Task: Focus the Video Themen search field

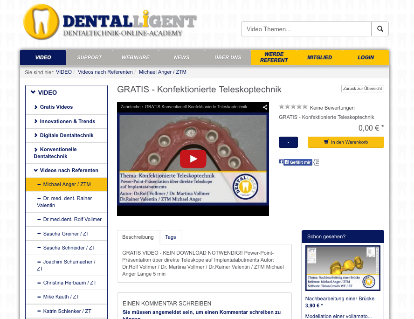Action: tap(306, 29)
